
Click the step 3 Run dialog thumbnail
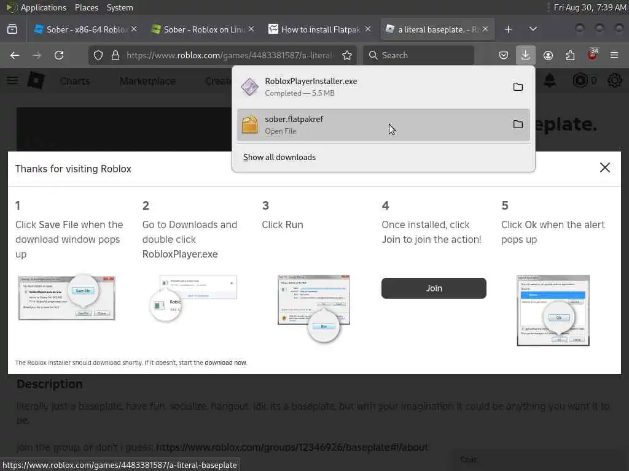[x=314, y=308]
